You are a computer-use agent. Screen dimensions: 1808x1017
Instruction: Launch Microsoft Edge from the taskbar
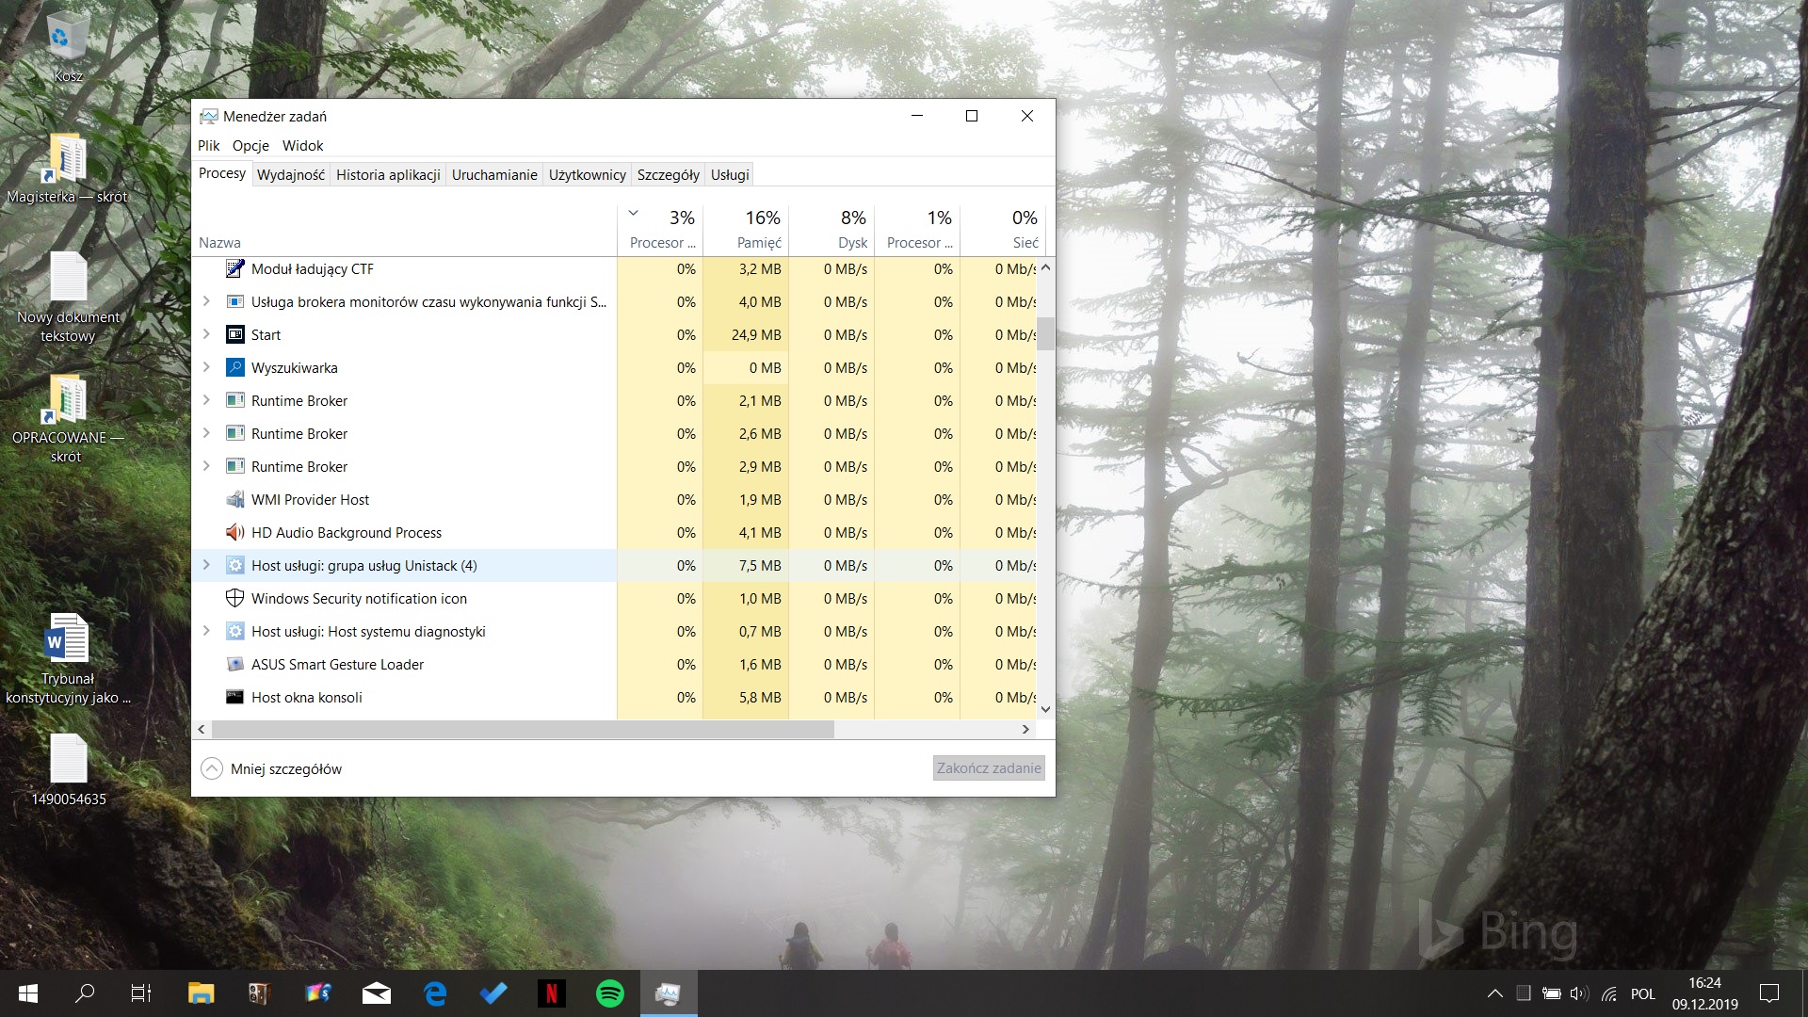(435, 993)
